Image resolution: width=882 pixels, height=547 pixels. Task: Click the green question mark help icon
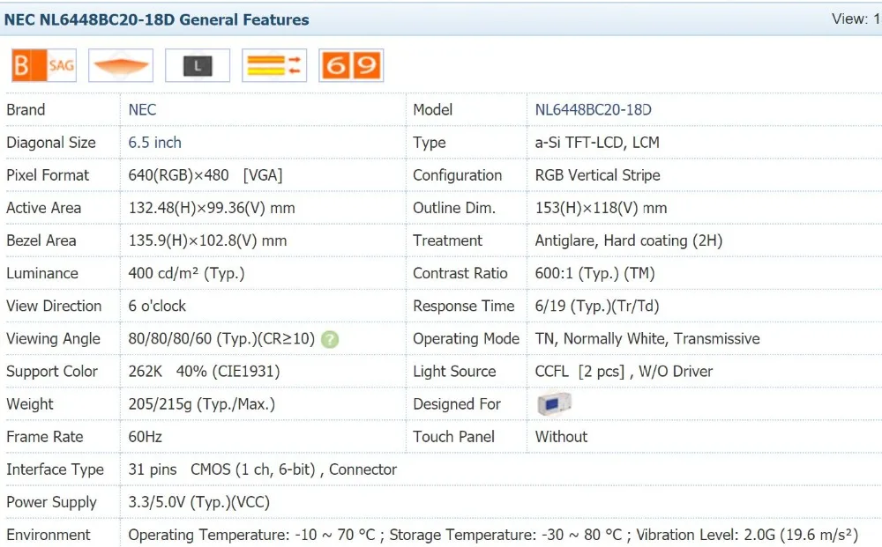point(330,339)
